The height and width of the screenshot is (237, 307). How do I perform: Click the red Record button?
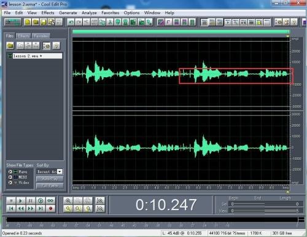(x=50, y=208)
